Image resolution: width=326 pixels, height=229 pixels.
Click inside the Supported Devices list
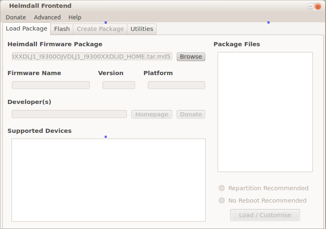pyautogui.click(x=108, y=180)
